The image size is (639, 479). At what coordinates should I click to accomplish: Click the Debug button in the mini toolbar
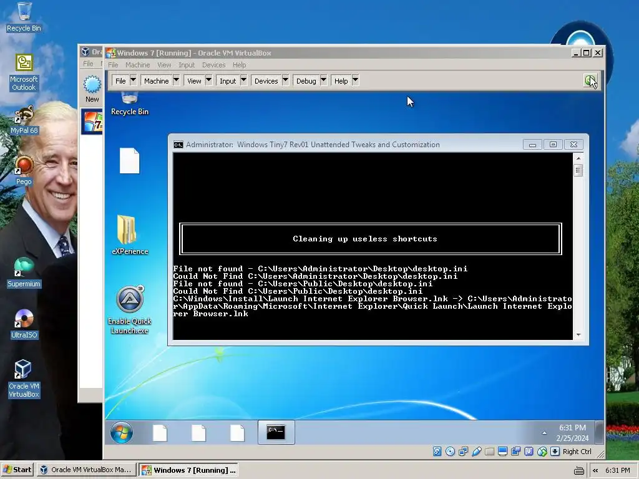coord(306,80)
